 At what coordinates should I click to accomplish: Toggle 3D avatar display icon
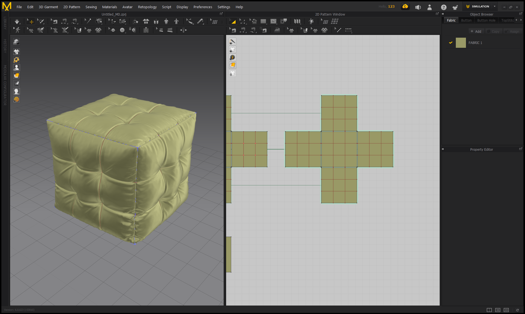click(16, 68)
